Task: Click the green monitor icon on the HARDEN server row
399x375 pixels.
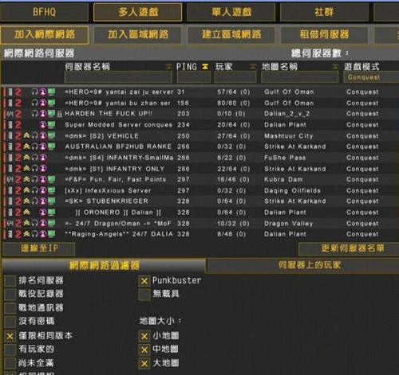Action: tap(51, 114)
